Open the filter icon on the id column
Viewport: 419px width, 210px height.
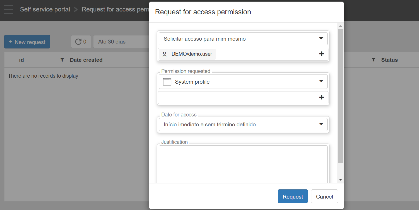(62, 60)
